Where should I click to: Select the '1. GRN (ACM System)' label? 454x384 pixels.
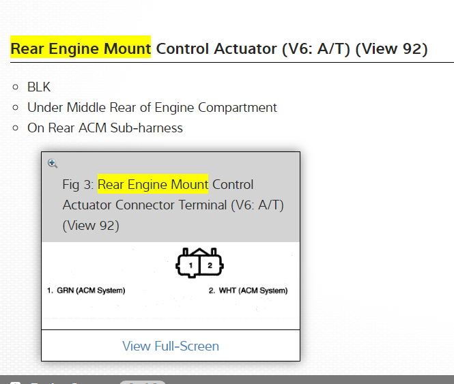(x=86, y=291)
